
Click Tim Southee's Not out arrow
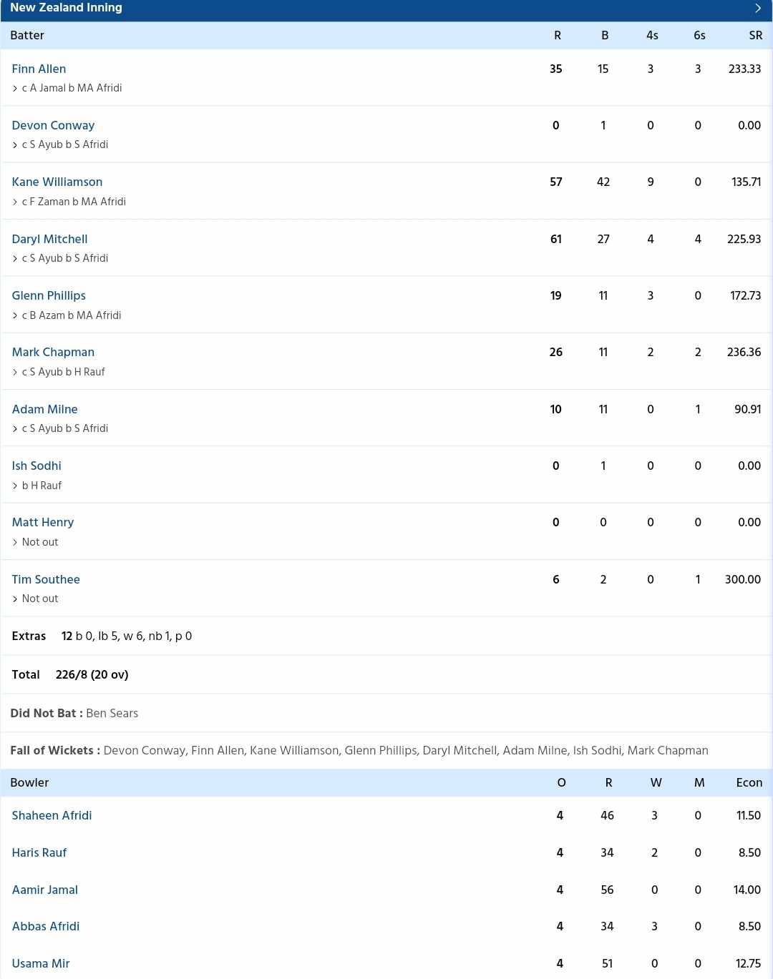tap(15, 599)
